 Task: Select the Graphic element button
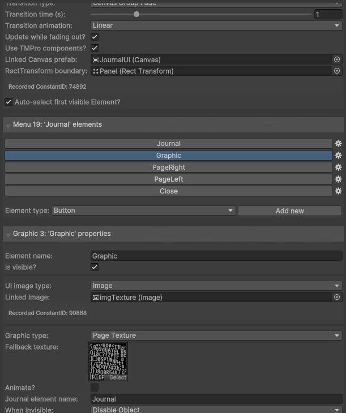tap(169, 156)
